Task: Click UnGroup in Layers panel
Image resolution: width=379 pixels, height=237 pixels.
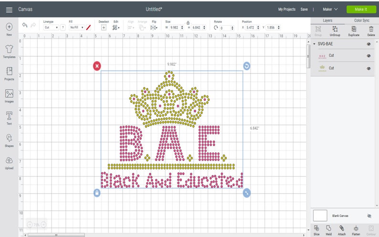Action: (335, 31)
